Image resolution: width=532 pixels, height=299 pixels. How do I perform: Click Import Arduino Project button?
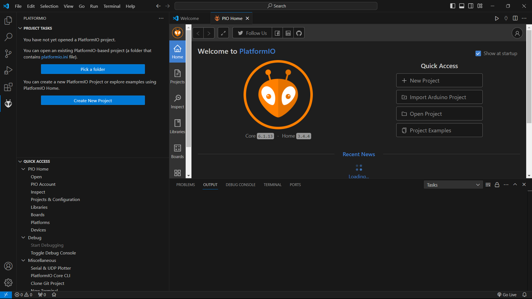coord(439,97)
